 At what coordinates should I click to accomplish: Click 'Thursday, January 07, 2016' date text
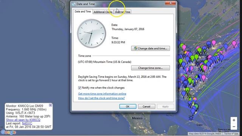(128, 29)
